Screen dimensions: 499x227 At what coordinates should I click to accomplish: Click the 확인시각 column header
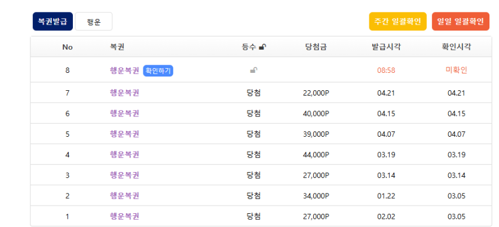click(457, 47)
